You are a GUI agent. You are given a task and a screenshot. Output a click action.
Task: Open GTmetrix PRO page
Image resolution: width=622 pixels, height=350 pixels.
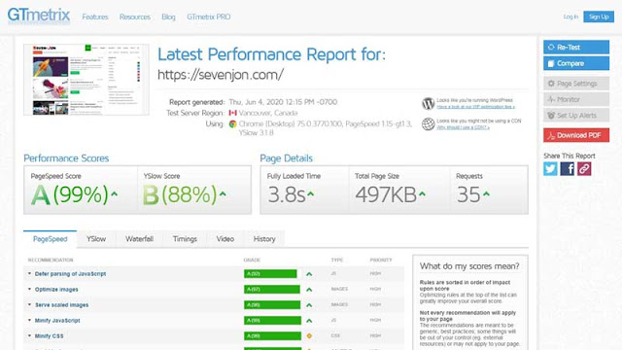[x=208, y=17]
